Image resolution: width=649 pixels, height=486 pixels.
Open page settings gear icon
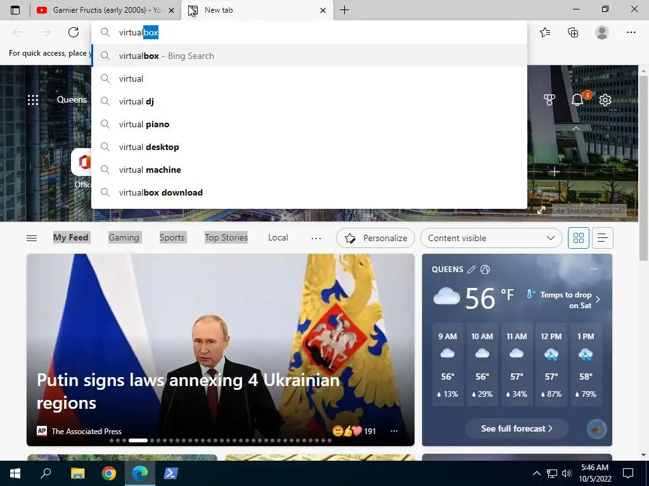click(605, 99)
